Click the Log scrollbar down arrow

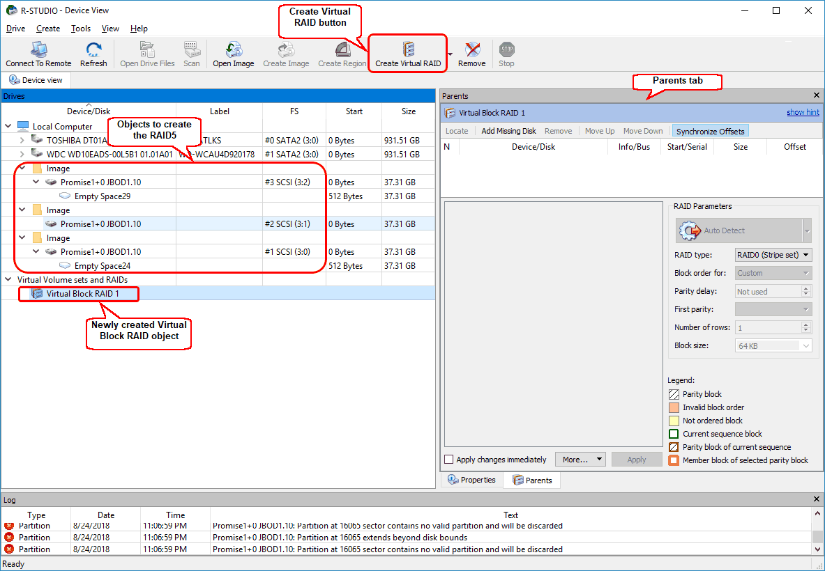click(817, 549)
